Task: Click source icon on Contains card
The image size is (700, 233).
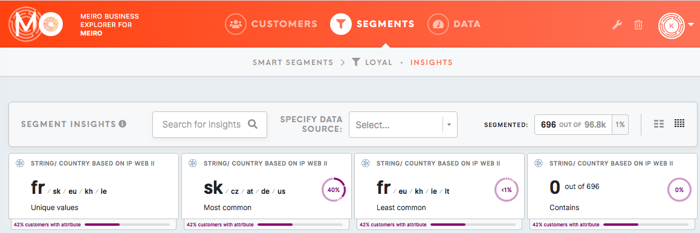Action: [x=539, y=163]
